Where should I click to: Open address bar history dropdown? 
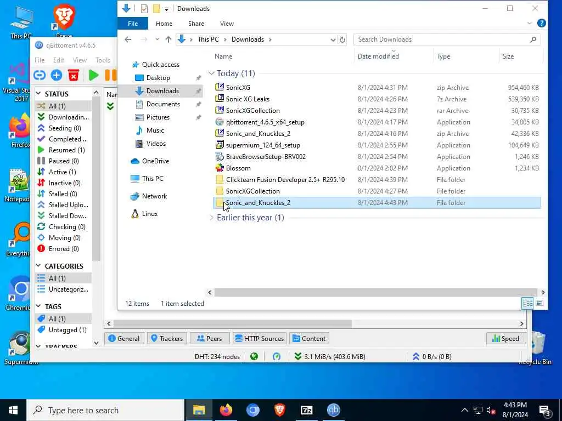333,39
